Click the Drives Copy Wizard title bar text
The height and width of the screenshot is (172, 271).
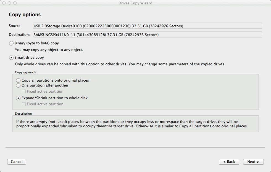[135, 3]
